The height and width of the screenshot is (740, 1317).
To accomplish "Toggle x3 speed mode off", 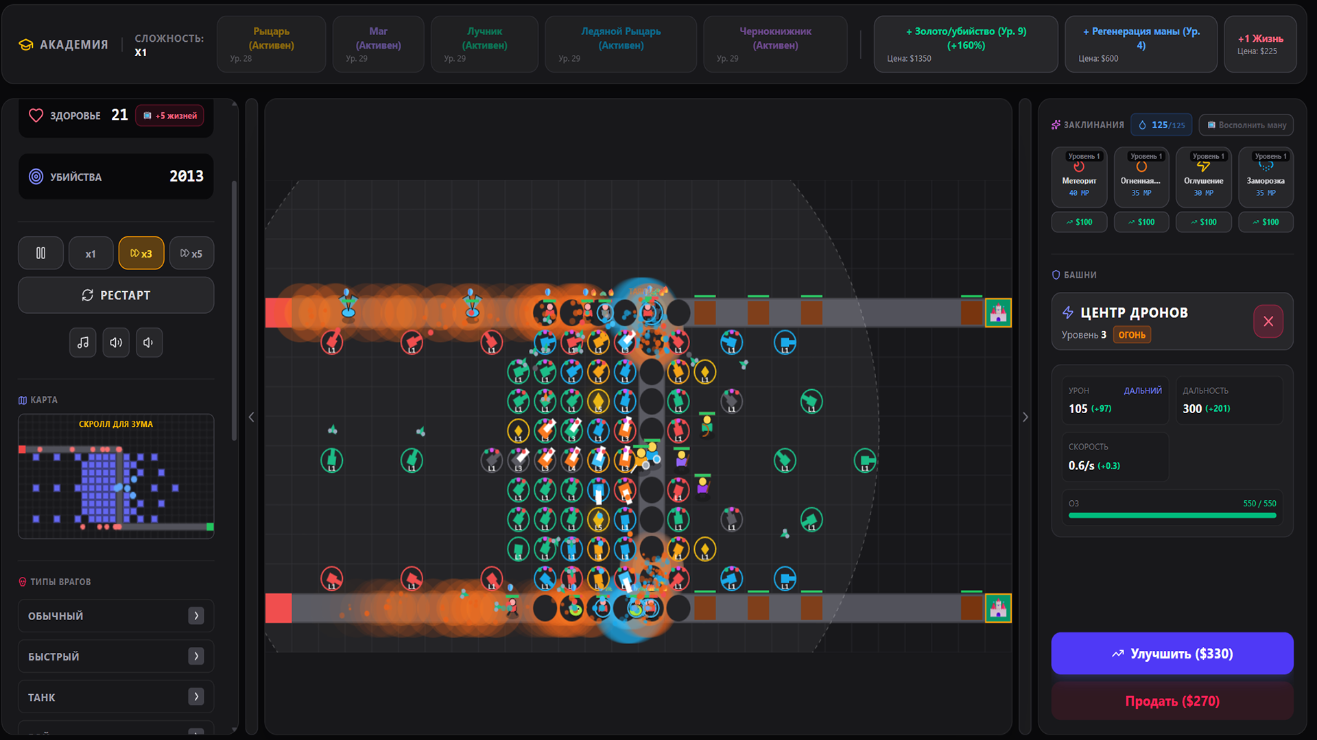I will point(141,253).
